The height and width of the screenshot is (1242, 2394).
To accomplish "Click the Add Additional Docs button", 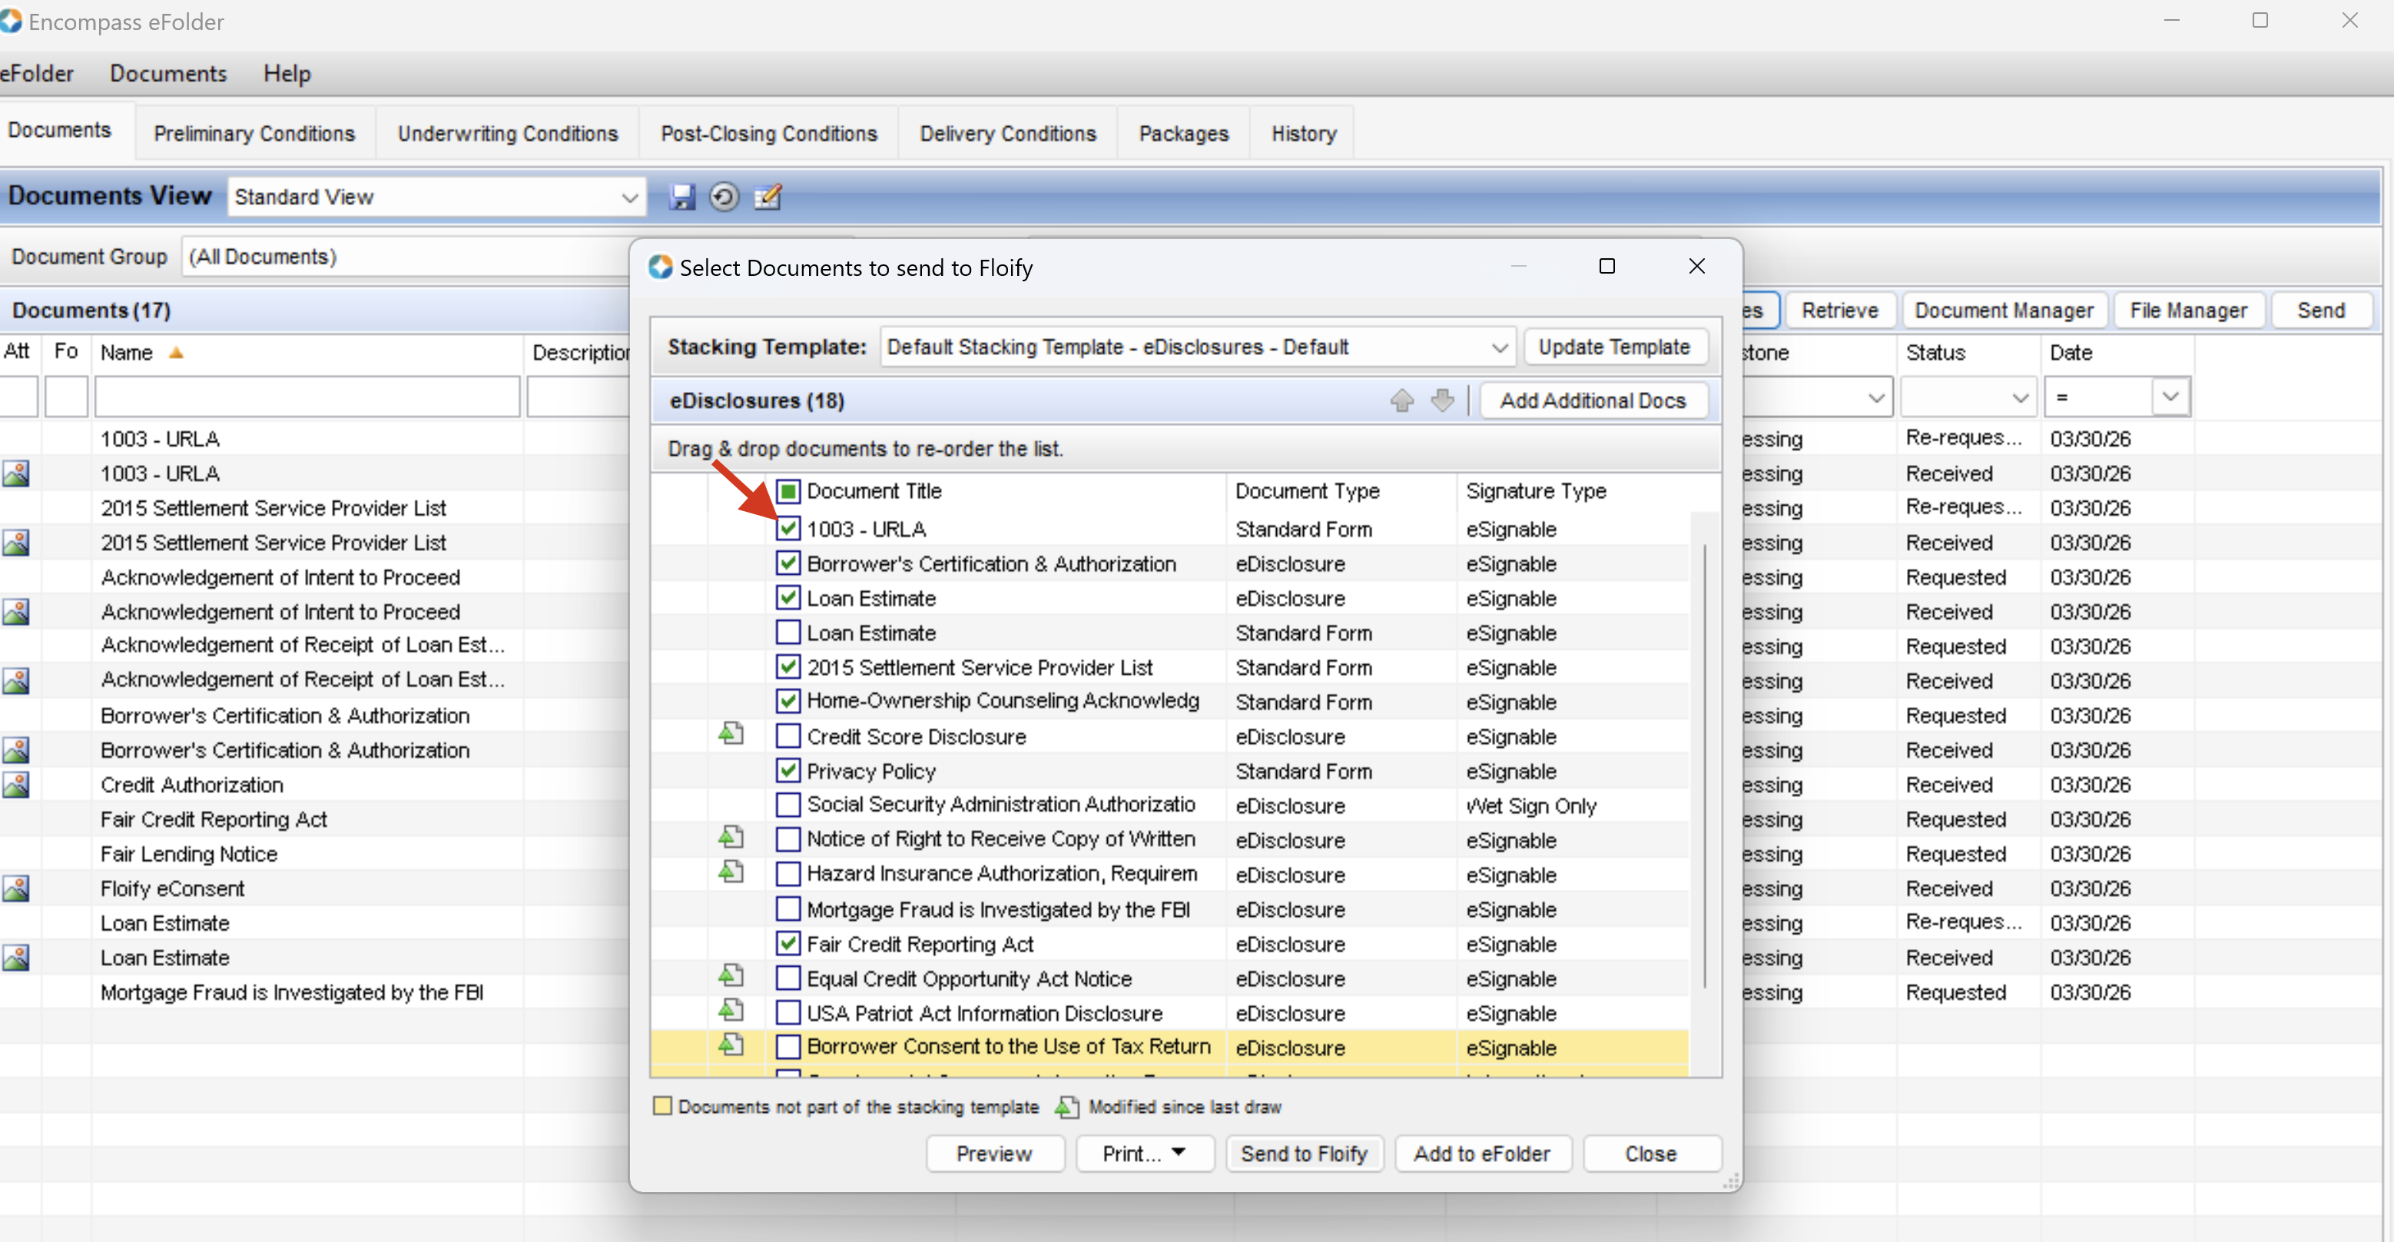I will coord(1592,400).
